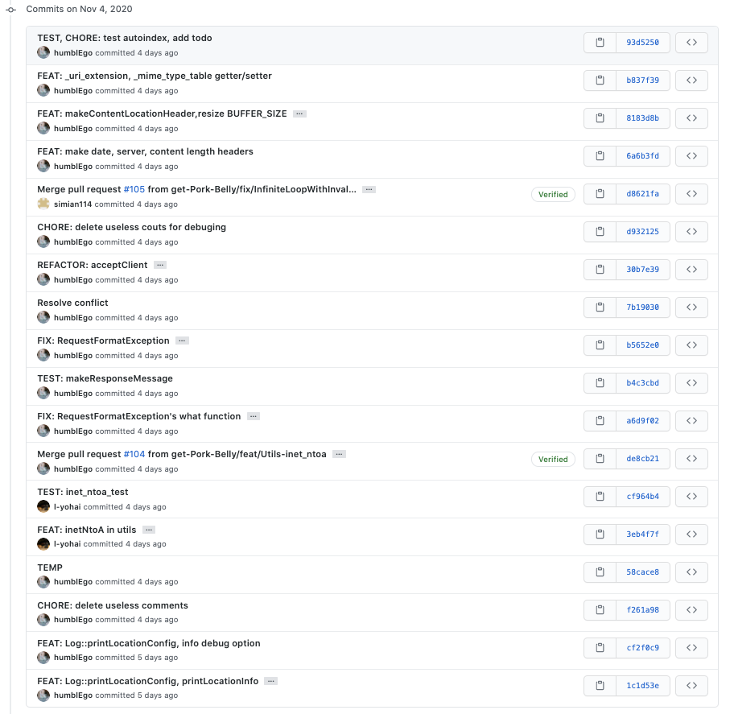Screen dimensions: 734x714
Task: Expand the REFACTOR: acceptClient commit message
Action: (160, 266)
